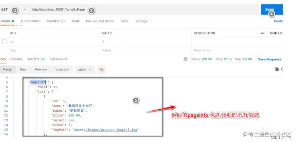This screenshot has height=142, width=296.
Task: Open the request Body tab
Action: tap(76, 21)
